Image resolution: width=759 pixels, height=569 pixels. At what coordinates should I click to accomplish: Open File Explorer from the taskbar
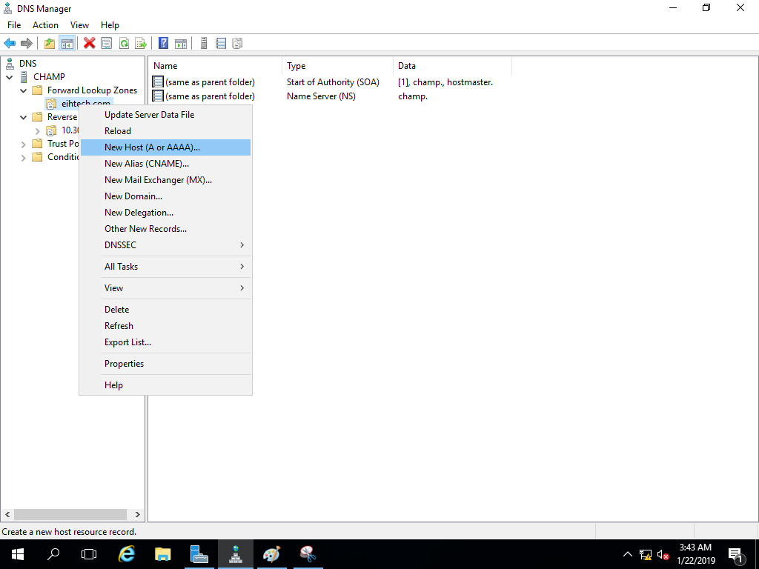point(163,554)
